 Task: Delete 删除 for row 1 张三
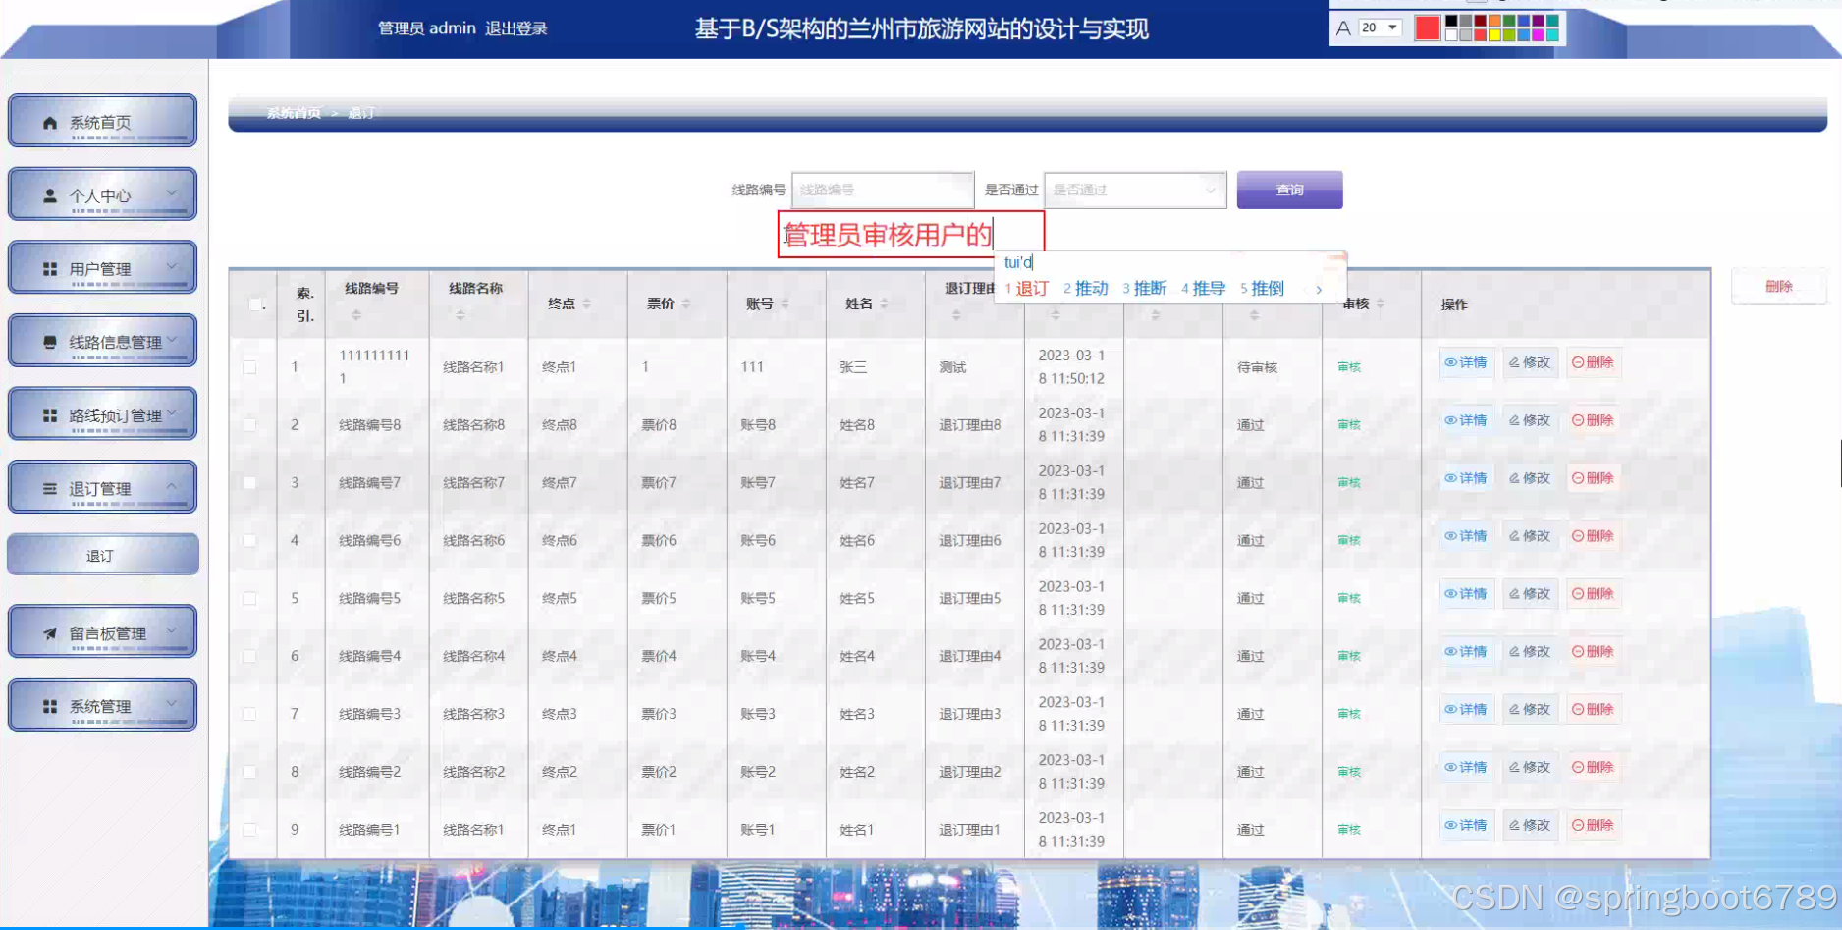[x=1593, y=362]
